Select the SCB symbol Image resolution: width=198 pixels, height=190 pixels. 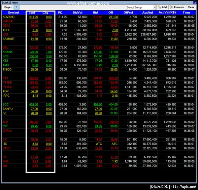(6, 56)
